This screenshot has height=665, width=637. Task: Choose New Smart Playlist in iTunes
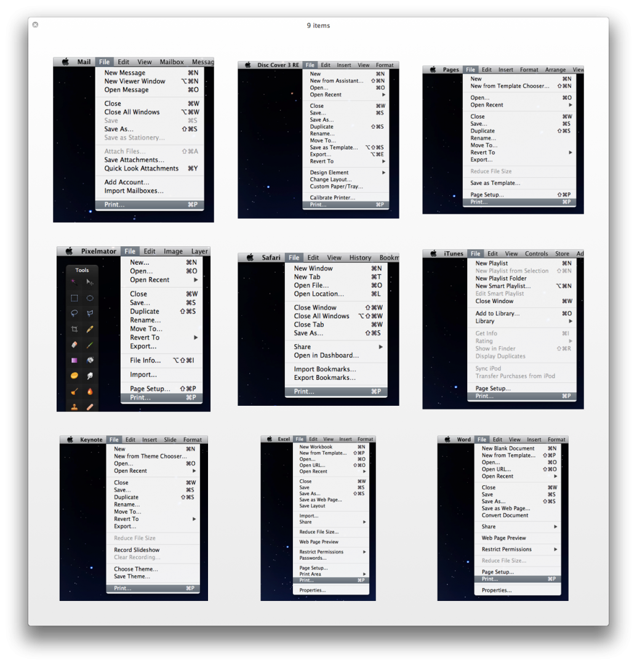coord(522,286)
